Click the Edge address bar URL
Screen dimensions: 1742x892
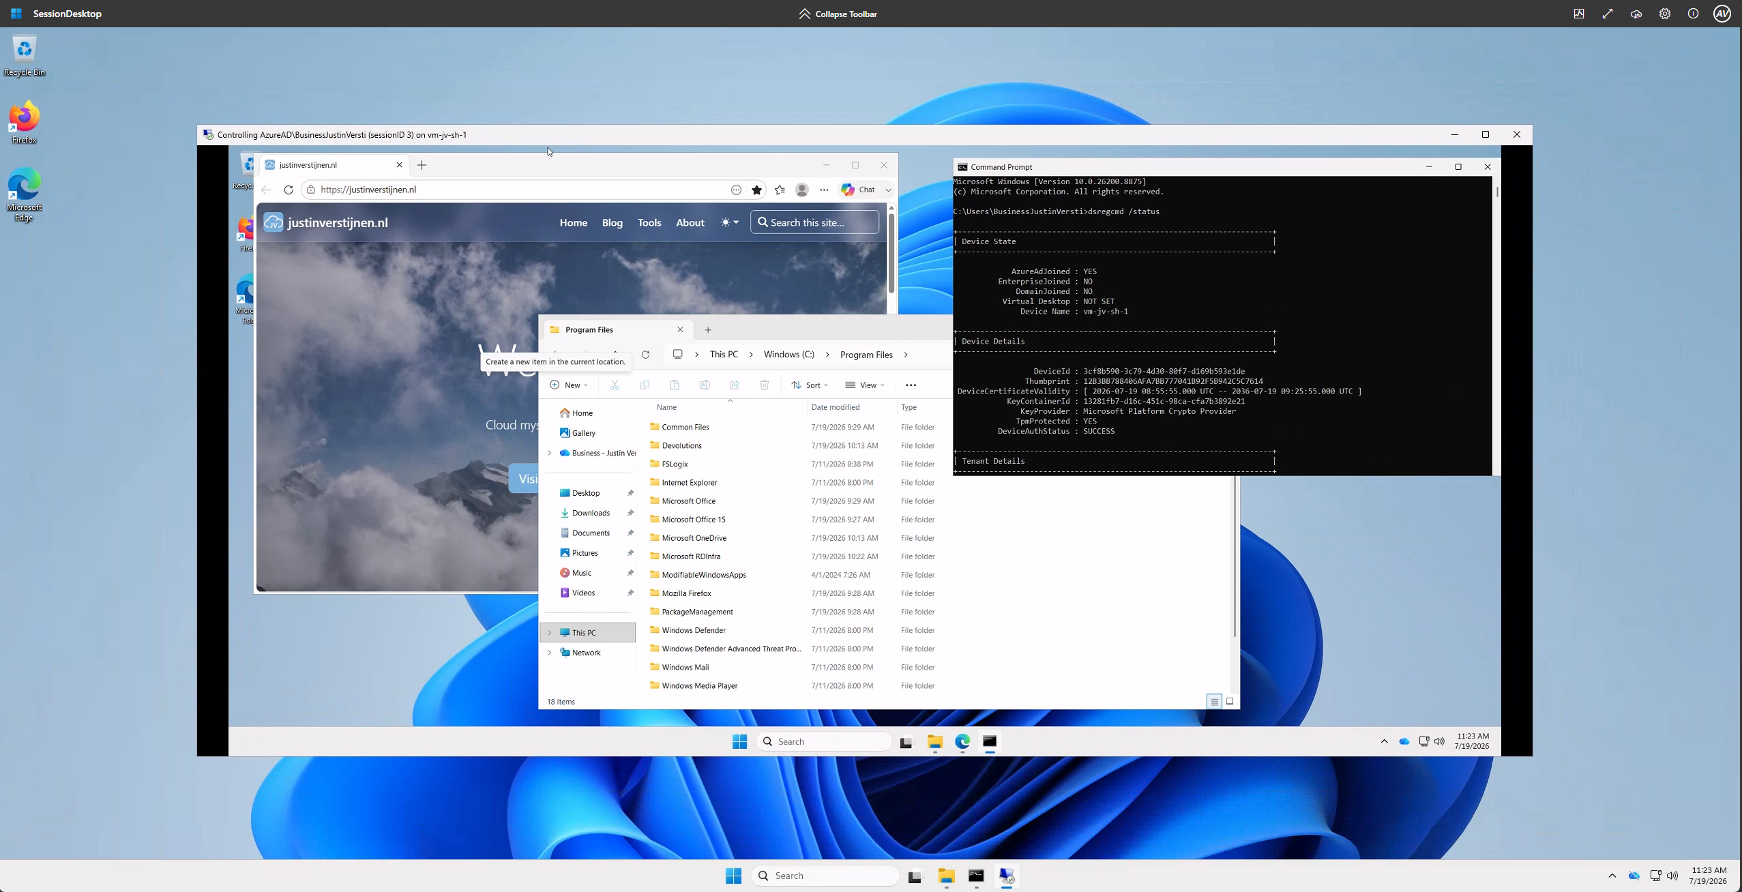click(x=368, y=190)
